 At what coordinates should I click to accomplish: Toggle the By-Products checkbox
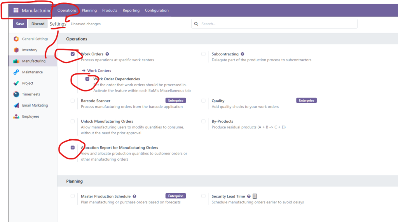point(204,121)
